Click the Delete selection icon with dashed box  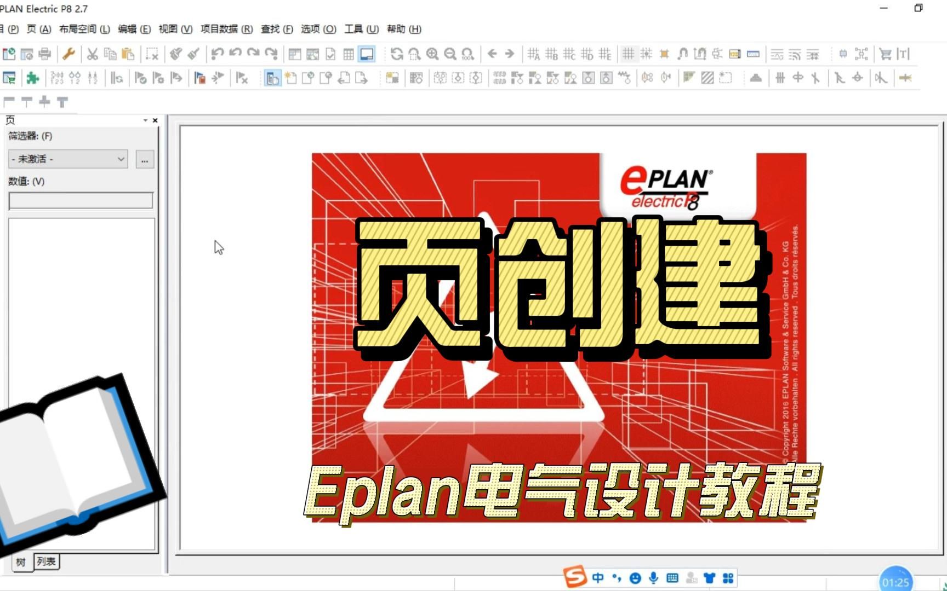(152, 54)
